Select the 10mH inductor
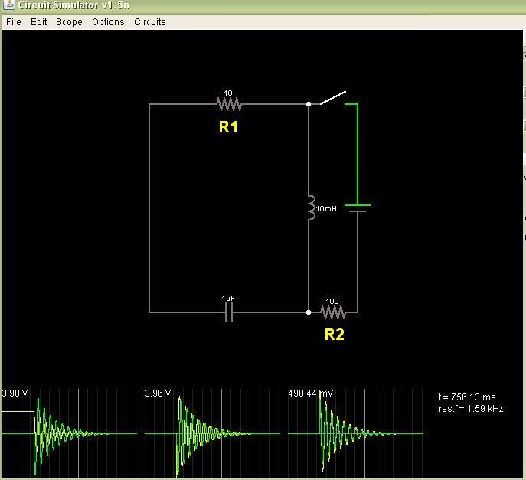526x480 pixels. [x=312, y=208]
